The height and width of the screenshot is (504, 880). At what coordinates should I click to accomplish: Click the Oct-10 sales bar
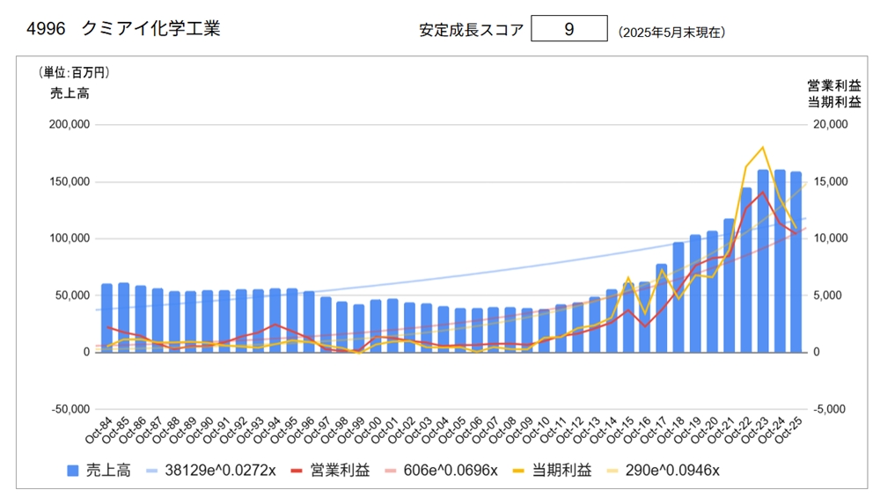(x=544, y=331)
